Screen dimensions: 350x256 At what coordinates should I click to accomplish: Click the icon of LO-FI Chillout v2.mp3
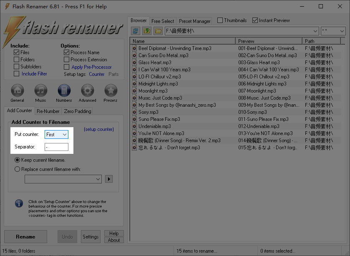pos(134,77)
